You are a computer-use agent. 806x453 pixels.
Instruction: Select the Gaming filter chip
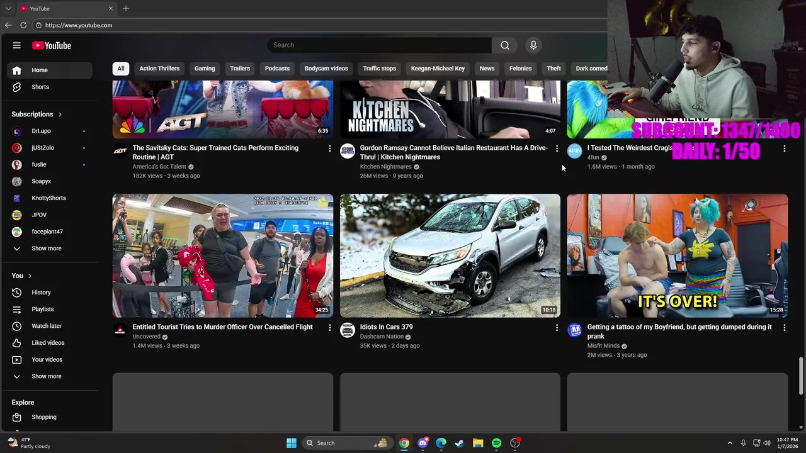pyautogui.click(x=205, y=69)
